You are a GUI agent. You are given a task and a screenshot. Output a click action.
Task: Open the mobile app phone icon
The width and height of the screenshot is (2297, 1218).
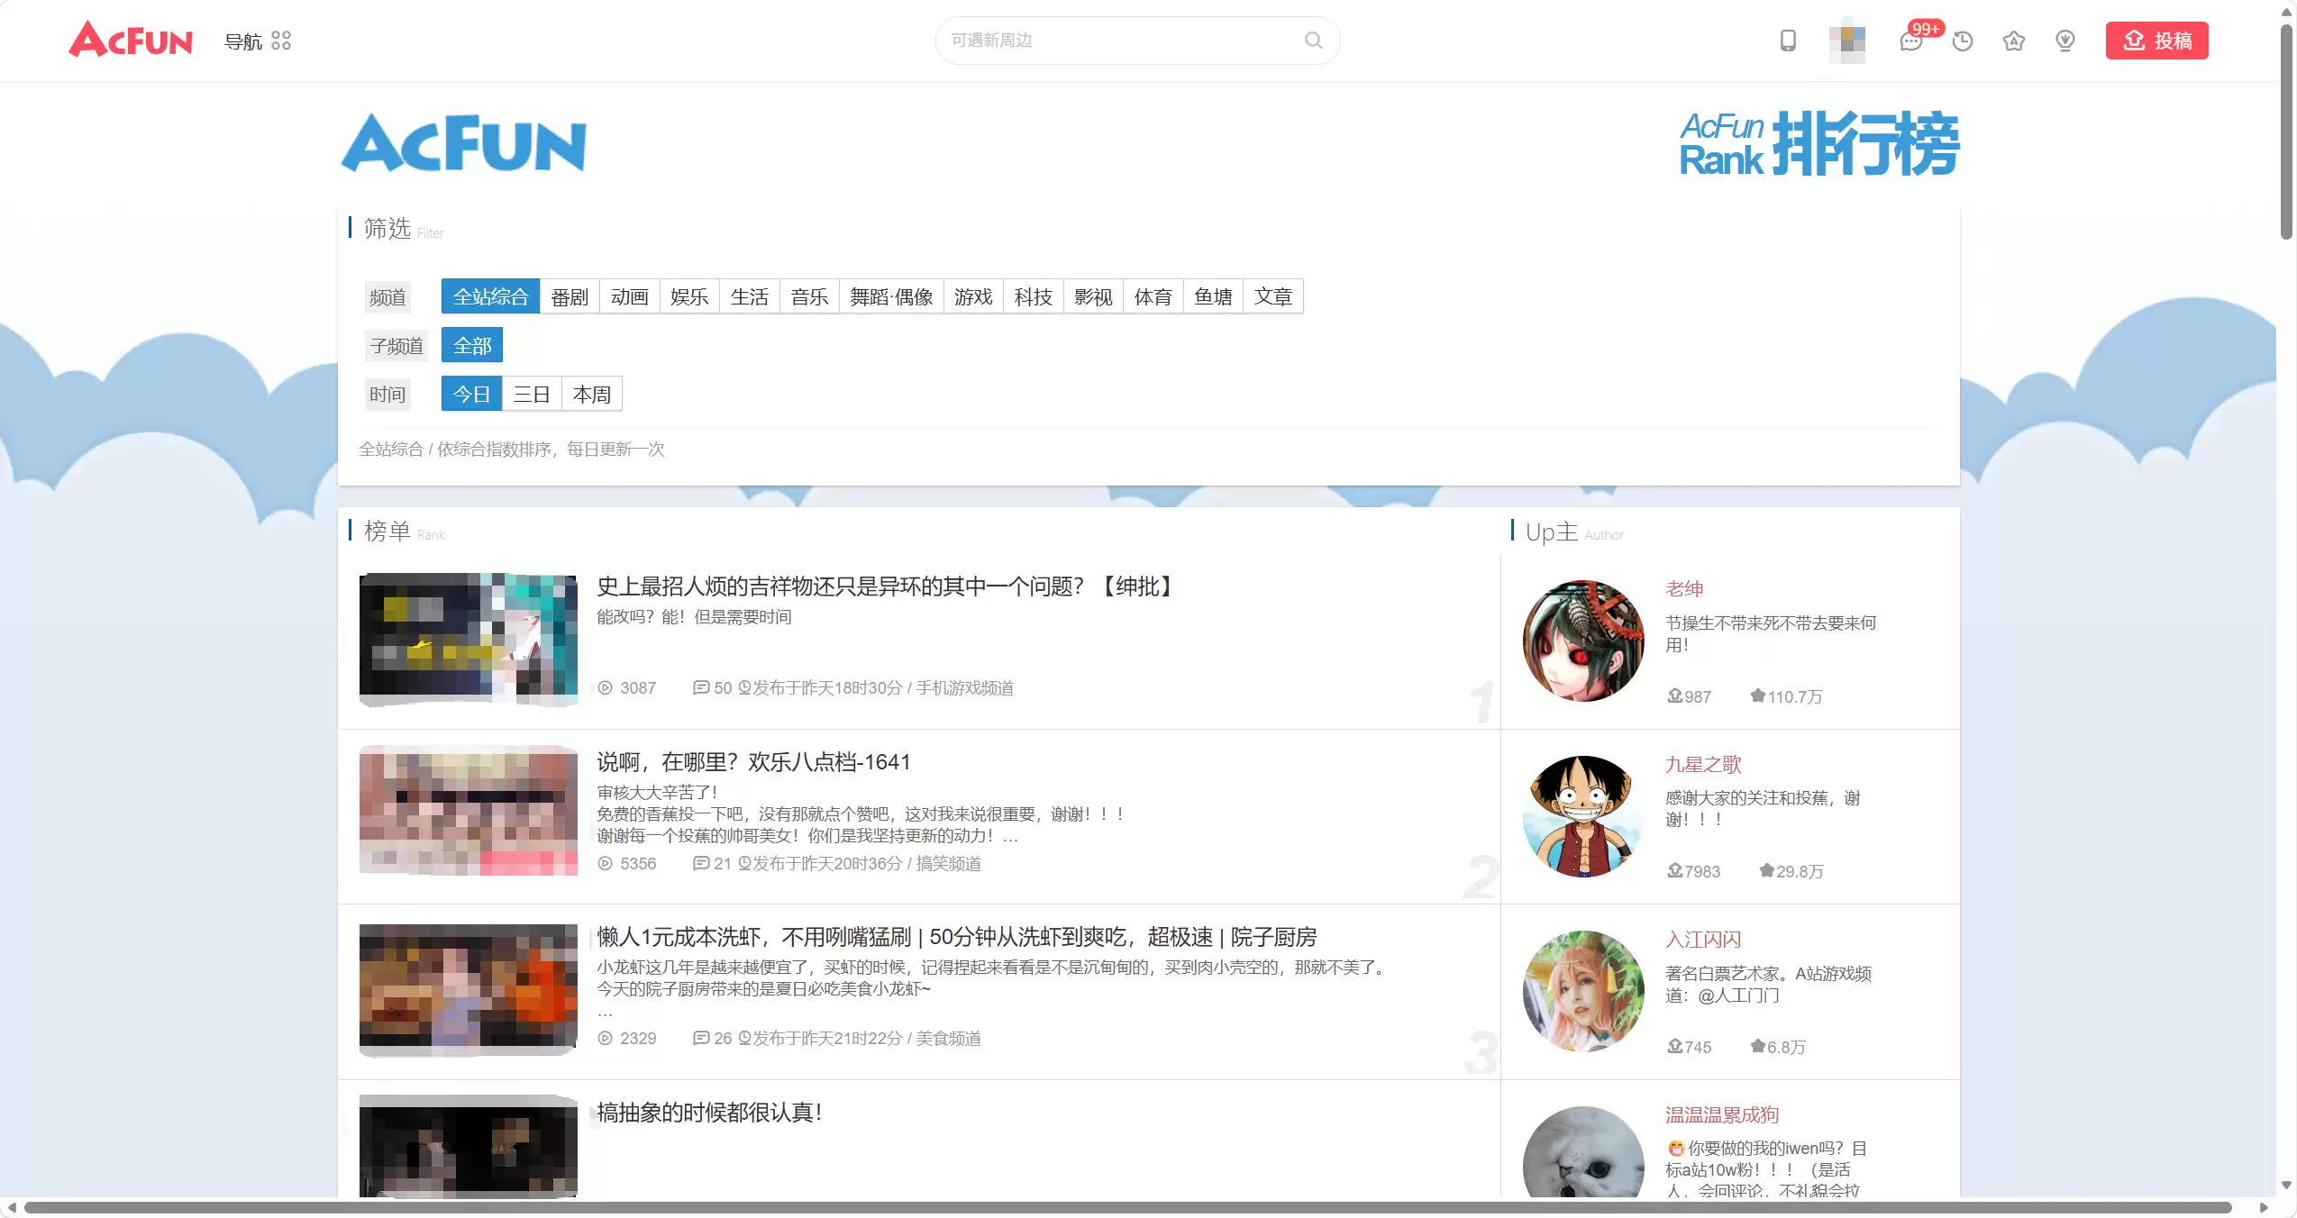1788,41
